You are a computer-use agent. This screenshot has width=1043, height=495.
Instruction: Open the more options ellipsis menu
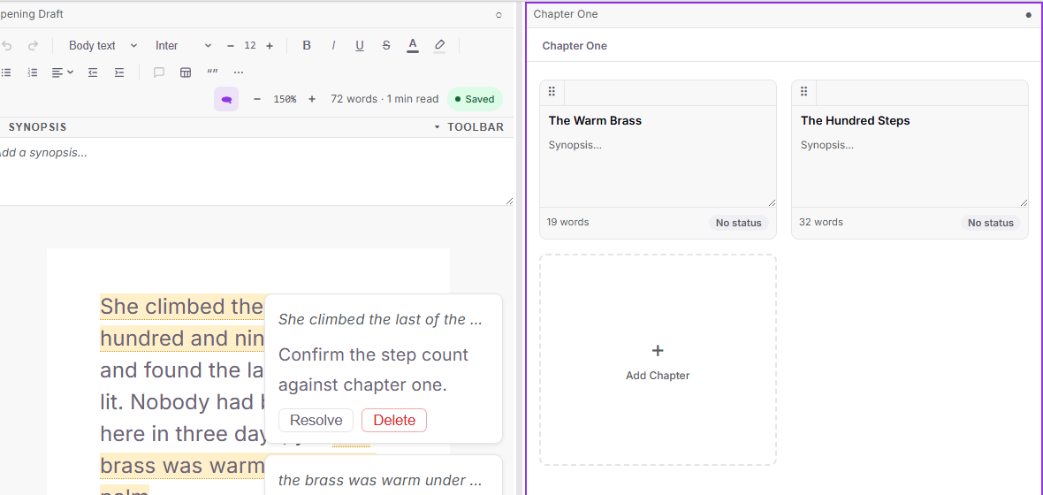[239, 72]
